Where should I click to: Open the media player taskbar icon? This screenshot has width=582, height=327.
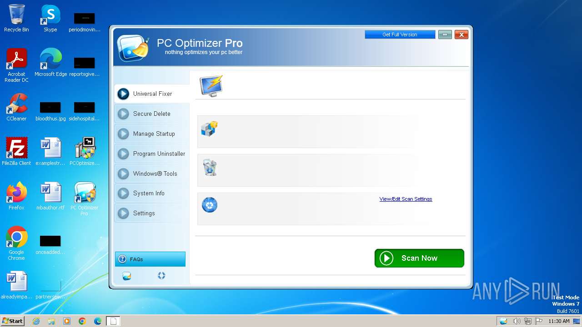point(67,321)
